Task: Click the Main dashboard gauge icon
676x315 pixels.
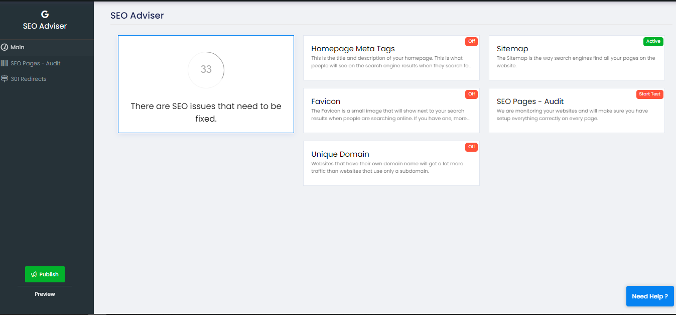Action: 5,47
